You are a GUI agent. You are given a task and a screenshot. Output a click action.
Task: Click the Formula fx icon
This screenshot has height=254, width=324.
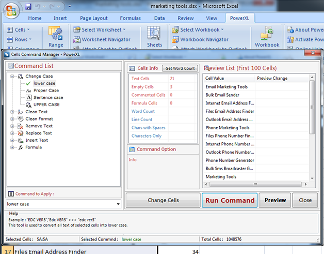tap(20, 147)
